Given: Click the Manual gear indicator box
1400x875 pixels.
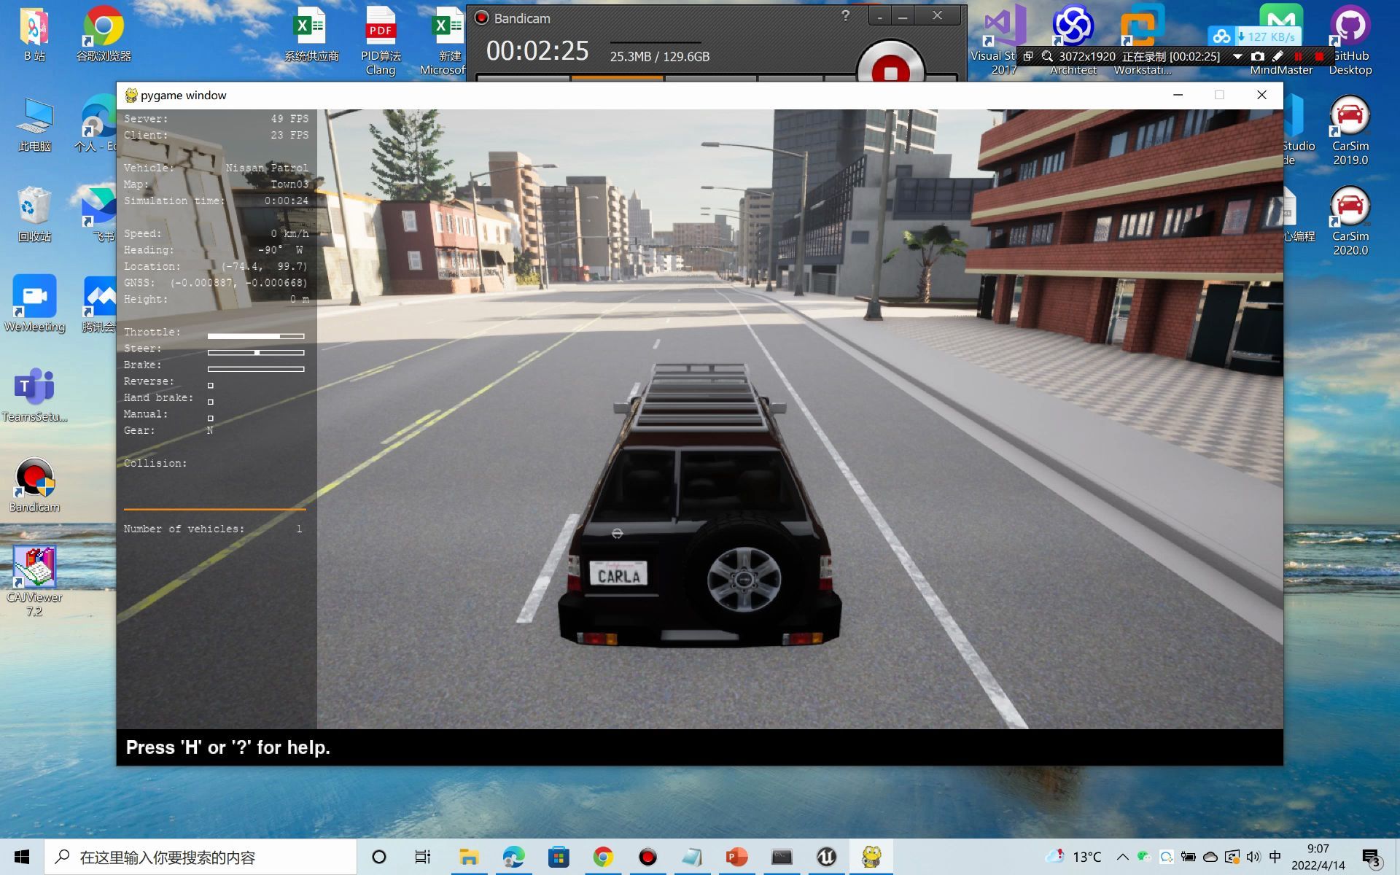Looking at the screenshot, I should [x=211, y=418].
